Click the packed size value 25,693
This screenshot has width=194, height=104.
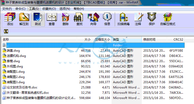(105, 61)
